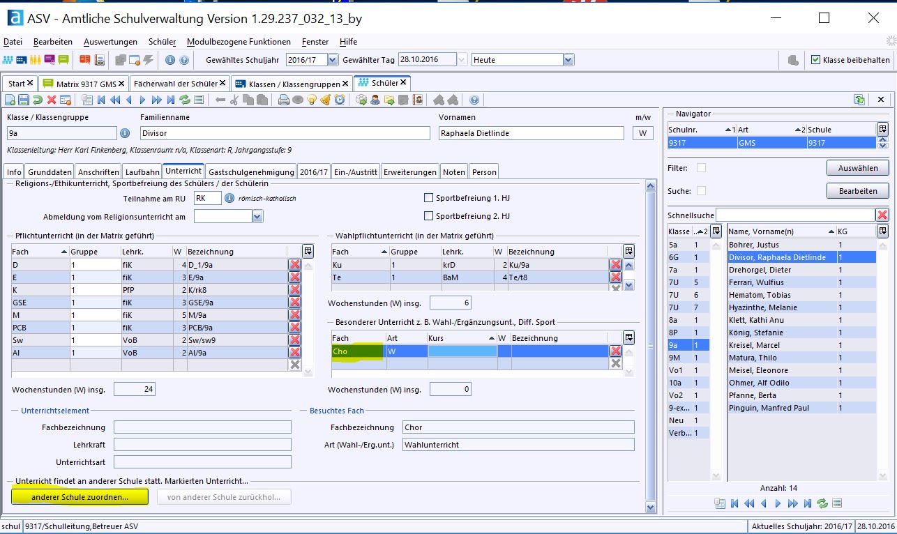
Task: Open the Heute day selection dropdown
Action: point(568,60)
